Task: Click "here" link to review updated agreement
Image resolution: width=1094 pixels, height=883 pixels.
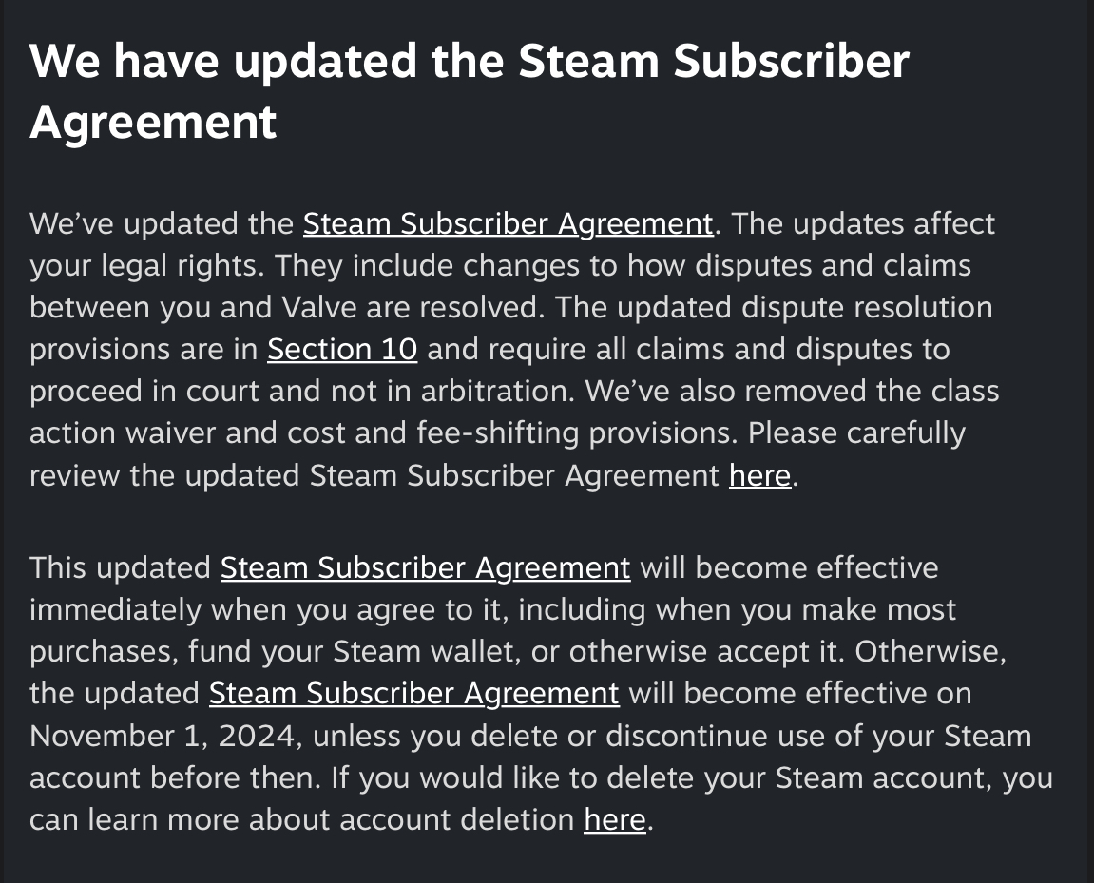Action: 759,475
